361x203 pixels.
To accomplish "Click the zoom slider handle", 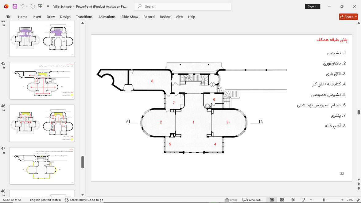I will coord(324,200).
